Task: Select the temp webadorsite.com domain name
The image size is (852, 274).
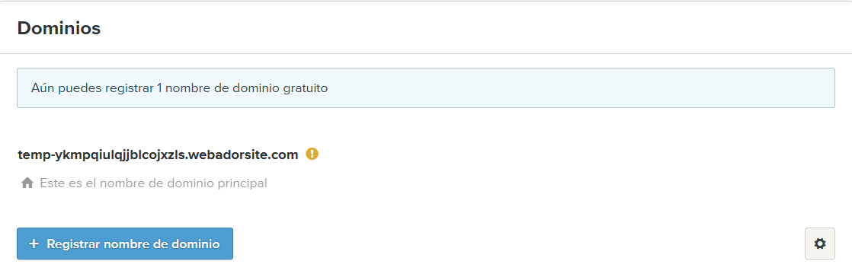Action: click(x=158, y=155)
